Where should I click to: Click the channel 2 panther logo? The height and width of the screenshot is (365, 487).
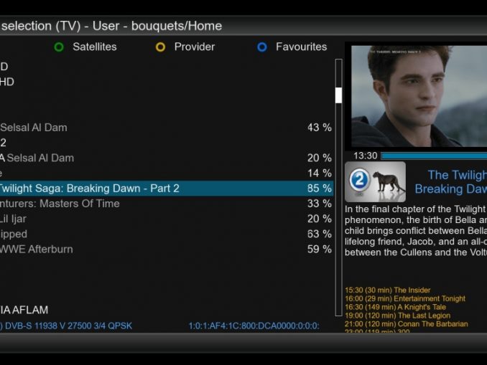pyautogui.click(x=375, y=181)
